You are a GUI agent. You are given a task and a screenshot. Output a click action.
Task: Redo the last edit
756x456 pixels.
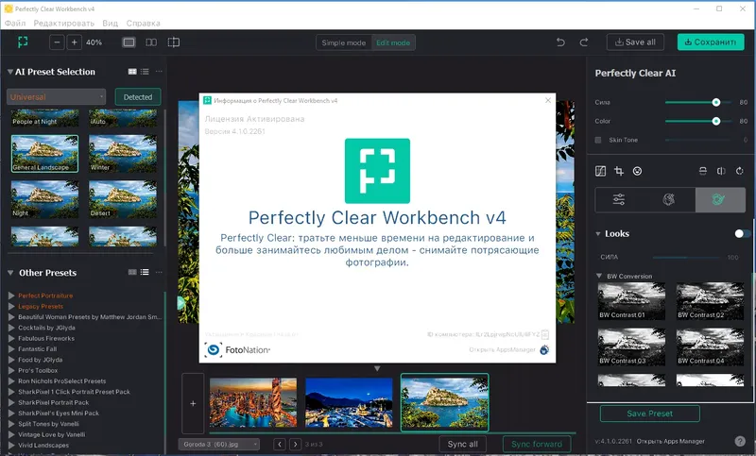[x=583, y=42]
